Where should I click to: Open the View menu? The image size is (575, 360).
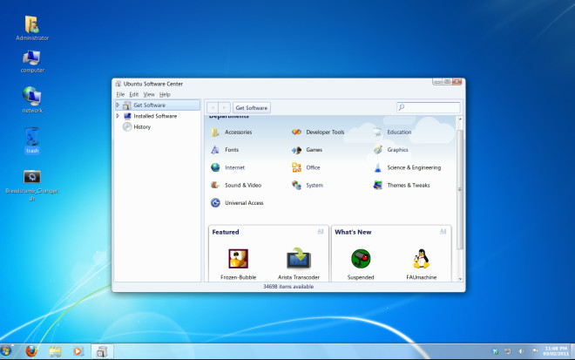pyautogui.click(x=149, y=94)
